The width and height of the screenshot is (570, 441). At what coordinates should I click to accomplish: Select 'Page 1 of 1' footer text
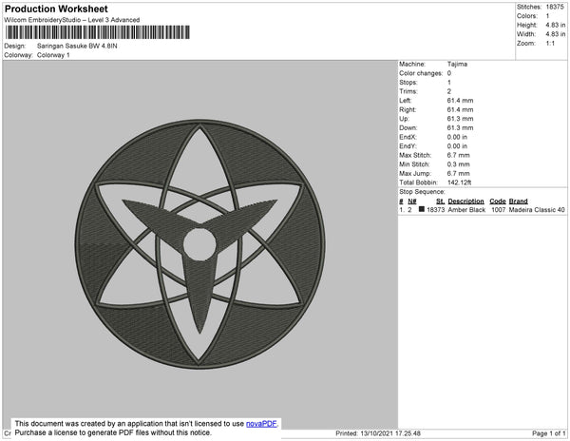[549, 433]
